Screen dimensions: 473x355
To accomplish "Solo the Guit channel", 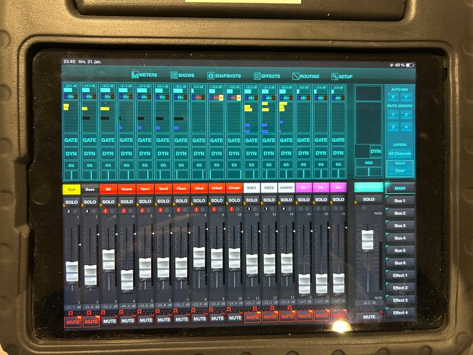I will click(71, 202).
